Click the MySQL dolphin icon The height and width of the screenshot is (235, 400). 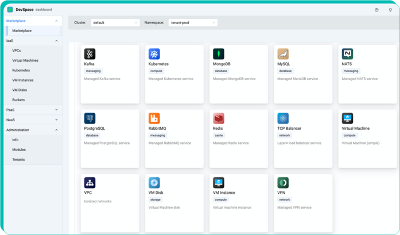283,54
